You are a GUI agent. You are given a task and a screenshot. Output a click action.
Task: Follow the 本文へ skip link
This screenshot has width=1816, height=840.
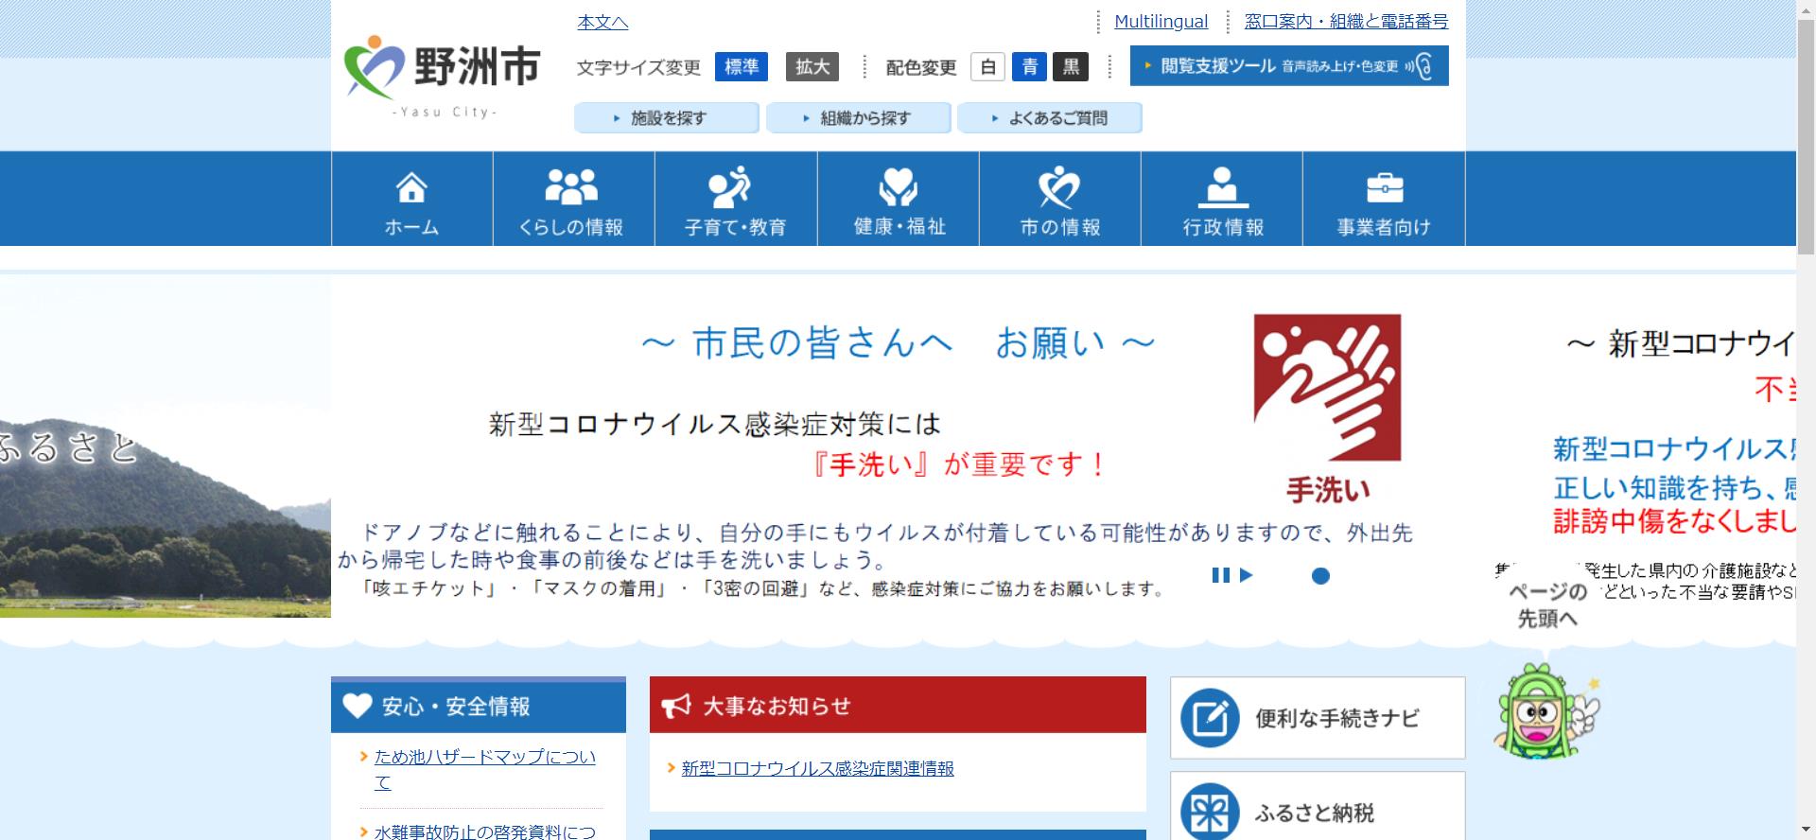[x=602, y=22]
